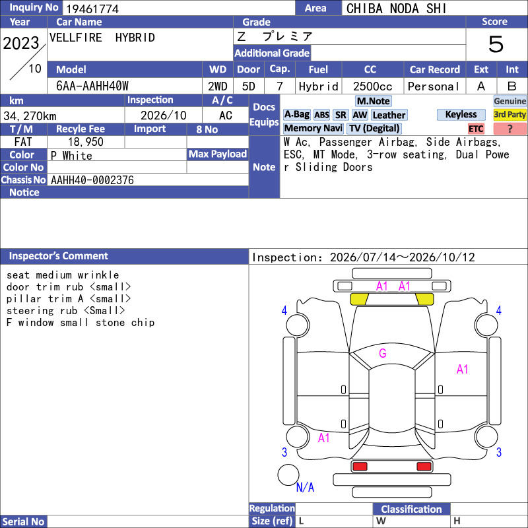
Task: Click the left red tail light on diagram
Action: click(360, 467)
